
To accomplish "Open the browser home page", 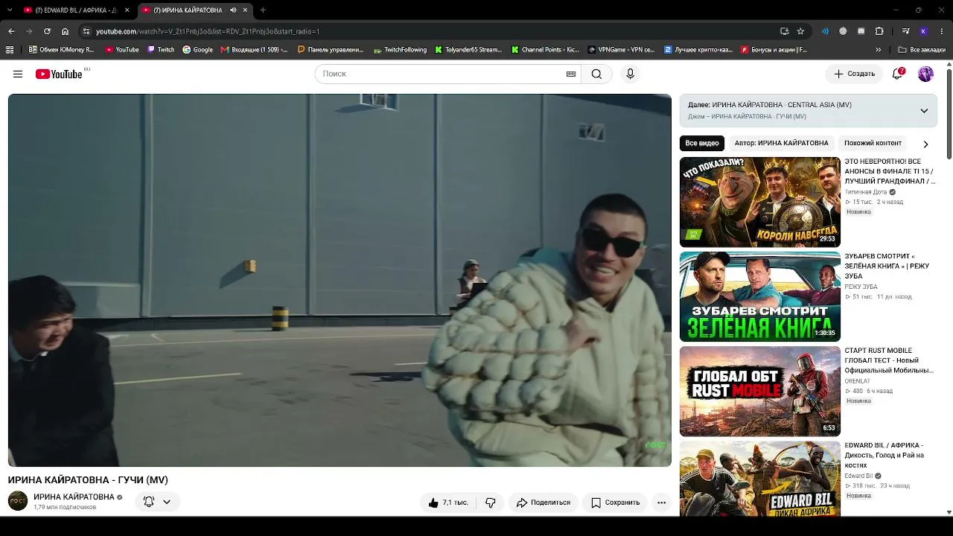I will pyautogui.click(x=65, y=31).
